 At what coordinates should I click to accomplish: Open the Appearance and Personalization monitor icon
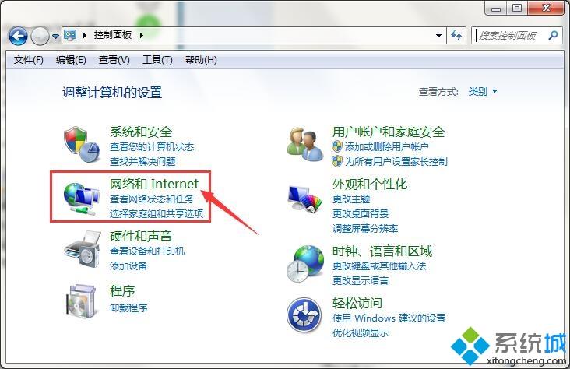coord(304,199)
